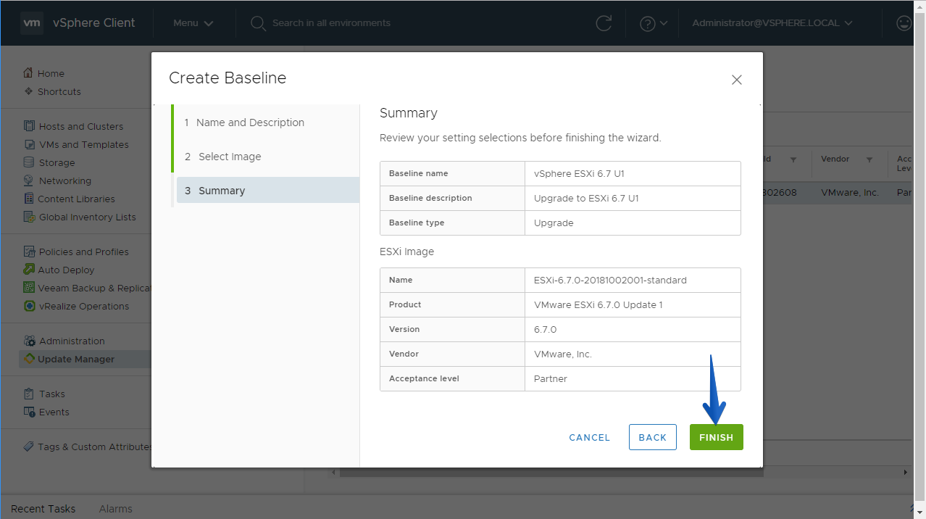This screenshot has height=519, width=926.
Task: Click the scrollbar right arrow
Action: tap(906, 473)
